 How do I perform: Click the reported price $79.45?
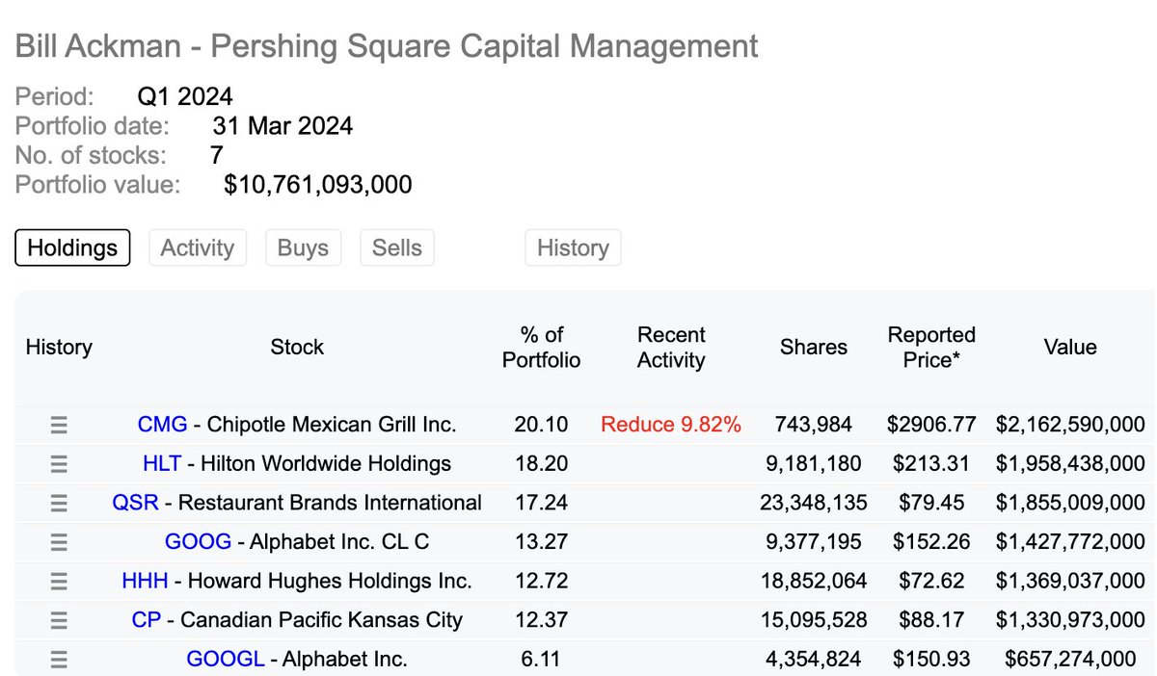(931, 503)
